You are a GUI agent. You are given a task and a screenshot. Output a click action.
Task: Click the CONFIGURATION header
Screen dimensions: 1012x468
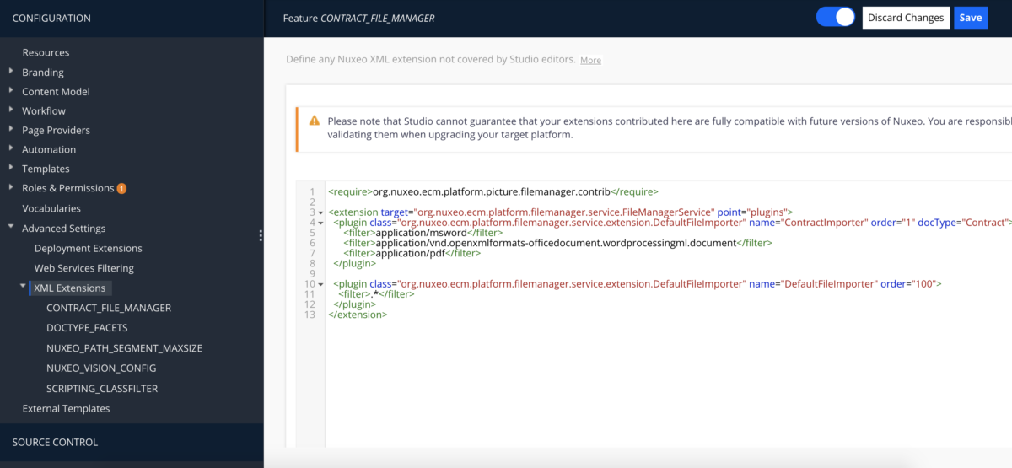[x=51, y=18]
